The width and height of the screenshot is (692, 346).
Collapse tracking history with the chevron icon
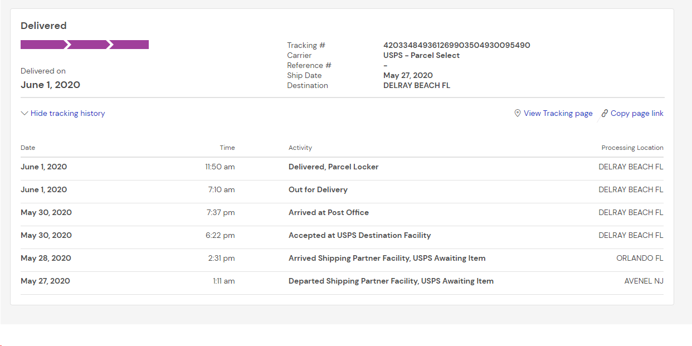click(25, 113)
